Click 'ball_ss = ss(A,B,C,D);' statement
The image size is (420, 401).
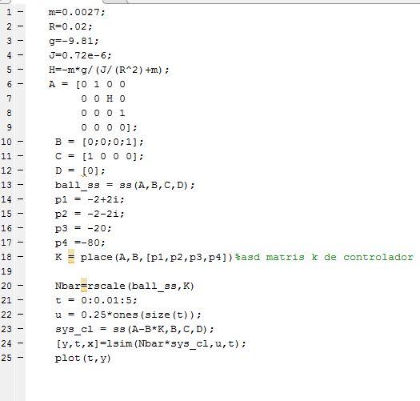click(125, 185)
